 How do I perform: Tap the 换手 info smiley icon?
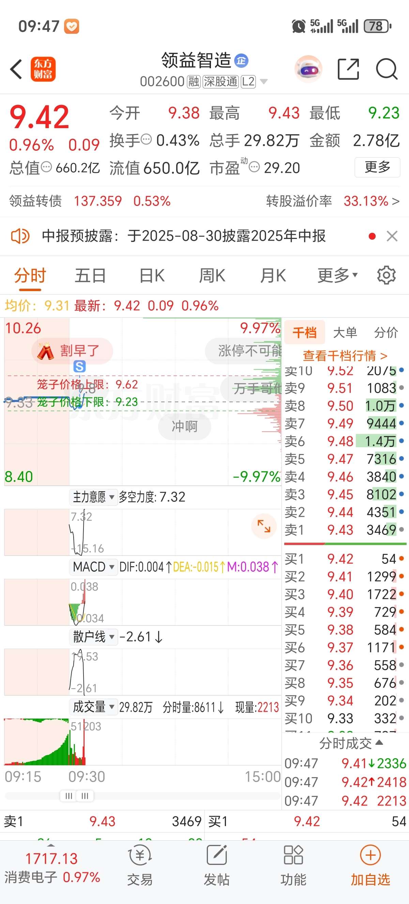click(x=146, y=139)
